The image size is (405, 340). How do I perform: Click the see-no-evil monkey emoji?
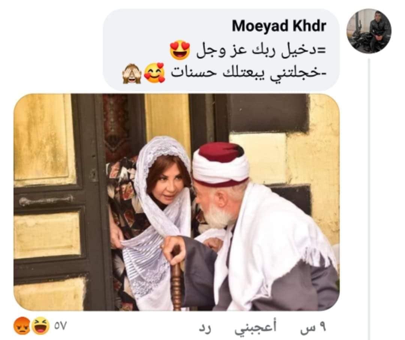click(132, 74)
